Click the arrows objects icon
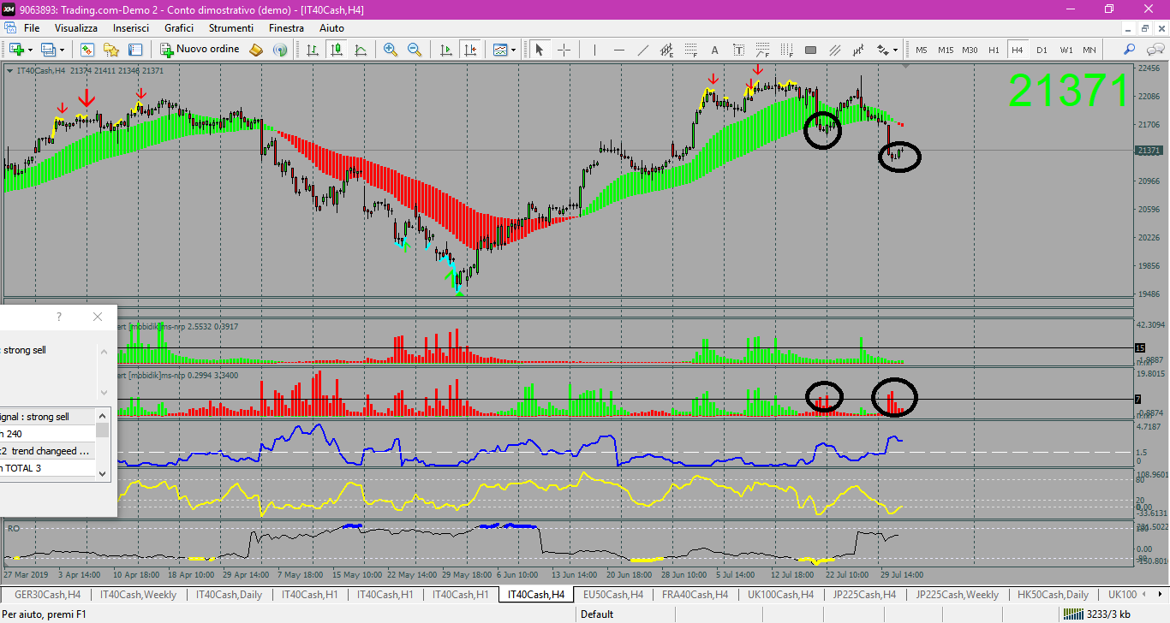 [882, 50]
